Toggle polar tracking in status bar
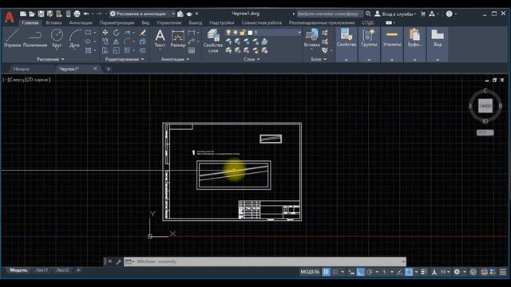The width and height of the screenshot is (511, 287). tap(369, 272)
